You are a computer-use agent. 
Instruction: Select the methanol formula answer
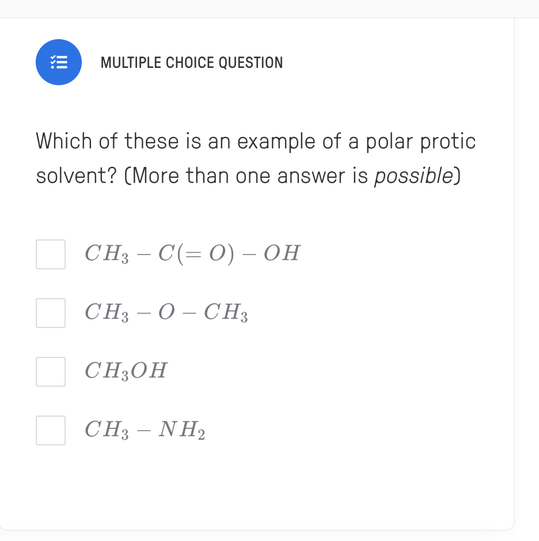(x=51, y=372)
